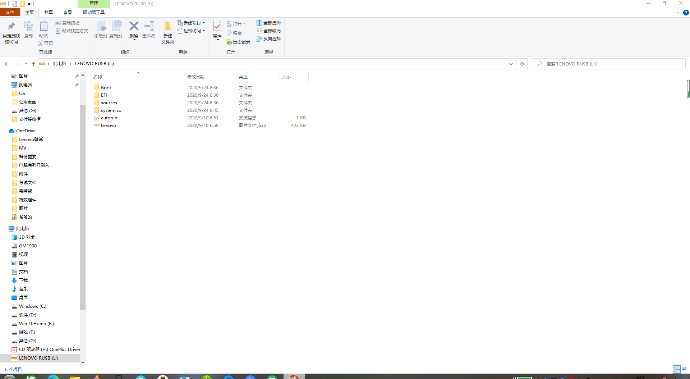Image resolution: width=690 pixels, height=379 pixels.
Task: Open the 打开 dropdown in ribbon
Action: [236, 24]
